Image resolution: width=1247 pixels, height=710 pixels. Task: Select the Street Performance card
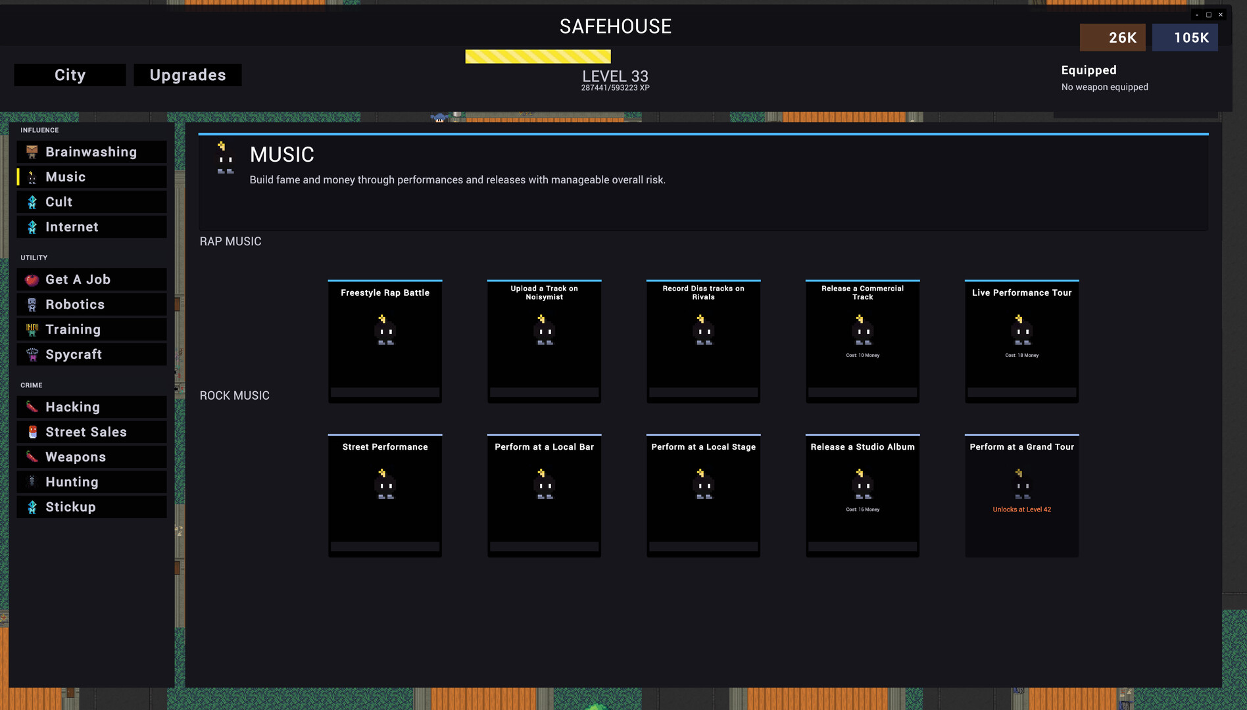pos(385,495)
